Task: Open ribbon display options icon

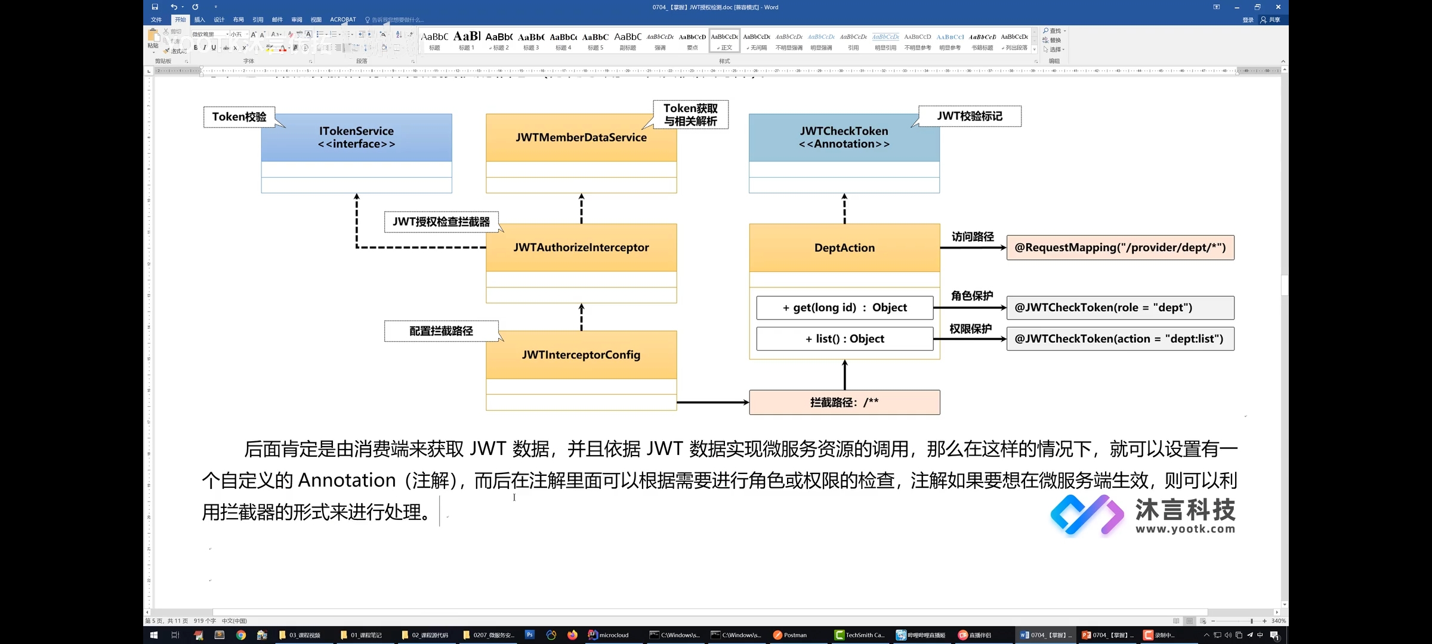Action: click(x=1217, y=7)
